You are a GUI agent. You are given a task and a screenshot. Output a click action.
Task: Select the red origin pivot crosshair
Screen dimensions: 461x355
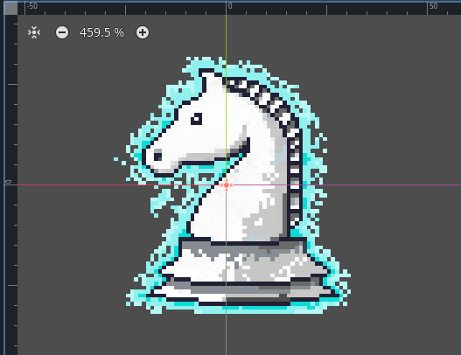(x=226, y=184)
